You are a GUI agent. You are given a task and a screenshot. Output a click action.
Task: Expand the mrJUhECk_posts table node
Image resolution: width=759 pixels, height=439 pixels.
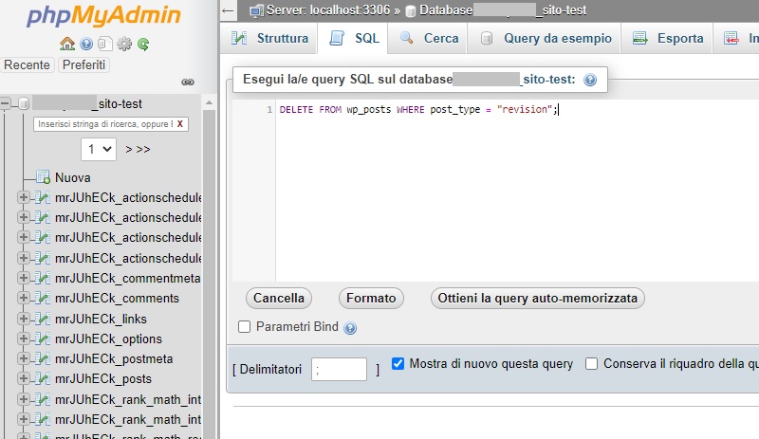[x=23, y=378]
